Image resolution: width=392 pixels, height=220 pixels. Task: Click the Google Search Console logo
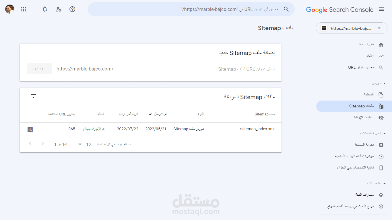340,9
